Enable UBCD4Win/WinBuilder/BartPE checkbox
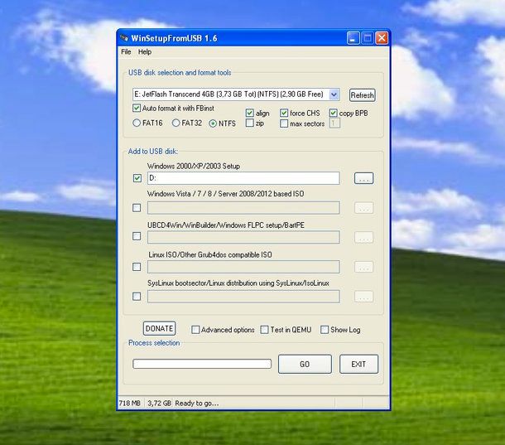The width and height of the screenshot is (505, 445). pyautogui.click(x=137, y=236)
